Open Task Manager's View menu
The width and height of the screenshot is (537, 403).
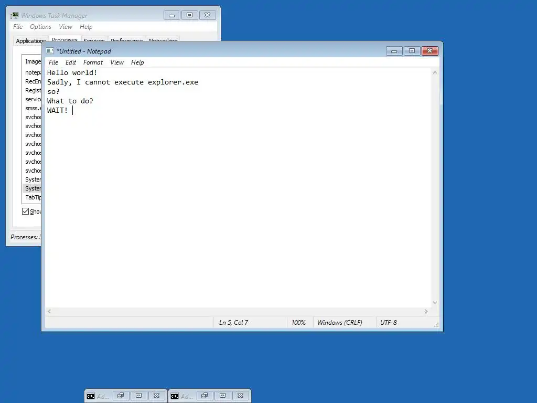[x=66, y=27]
